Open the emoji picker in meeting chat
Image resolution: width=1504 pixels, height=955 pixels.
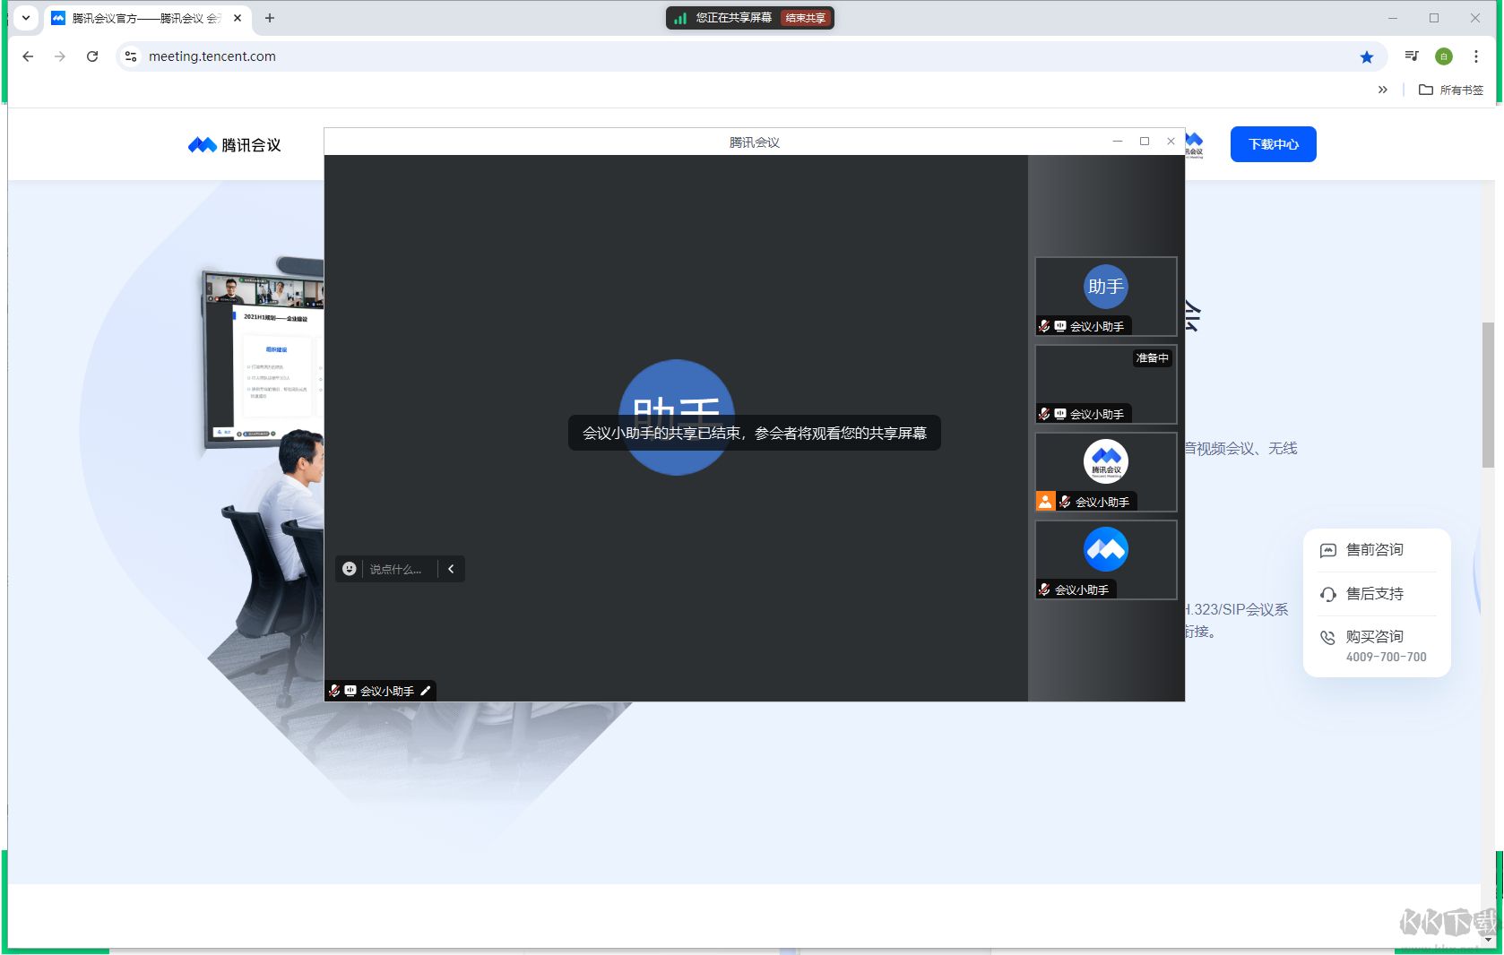350,569
